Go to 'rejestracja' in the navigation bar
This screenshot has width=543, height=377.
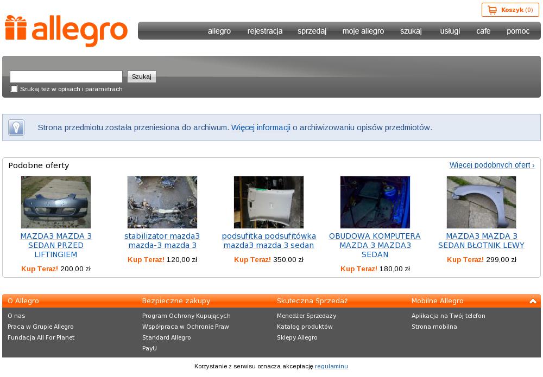tap(265, 31)
